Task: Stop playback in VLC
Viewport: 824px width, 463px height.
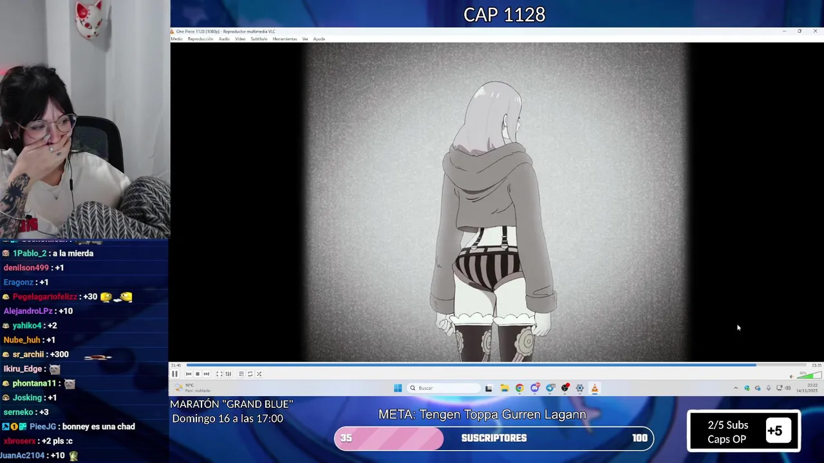Action: [x=198, y=374]
